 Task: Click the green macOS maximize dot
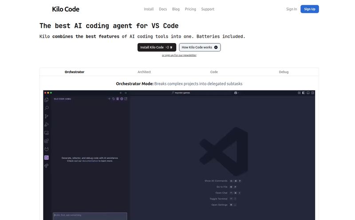pyautogui.click(x=51, y=93)
